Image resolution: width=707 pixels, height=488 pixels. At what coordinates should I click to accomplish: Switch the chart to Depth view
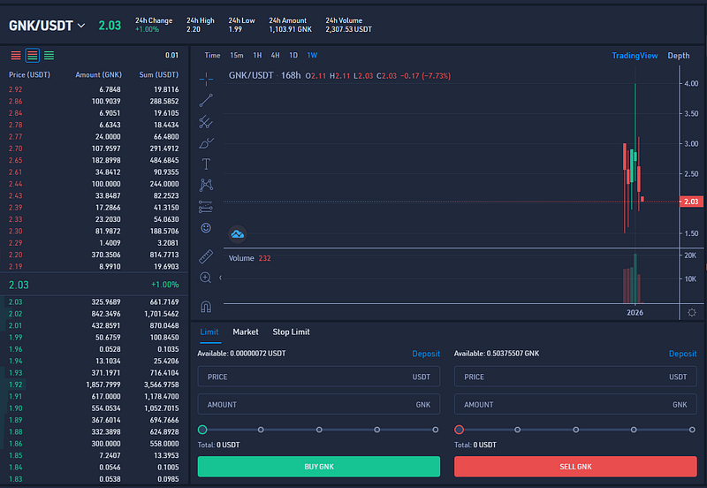pyautogui.click(x=678, y=56)
